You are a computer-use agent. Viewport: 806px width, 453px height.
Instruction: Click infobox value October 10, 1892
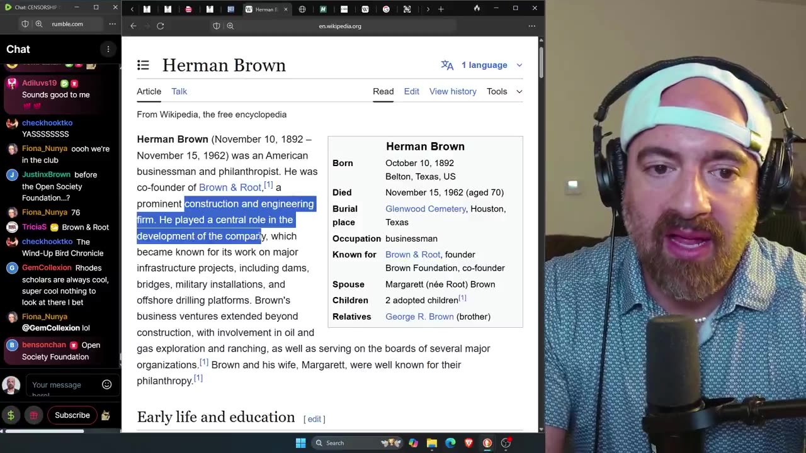419,163
